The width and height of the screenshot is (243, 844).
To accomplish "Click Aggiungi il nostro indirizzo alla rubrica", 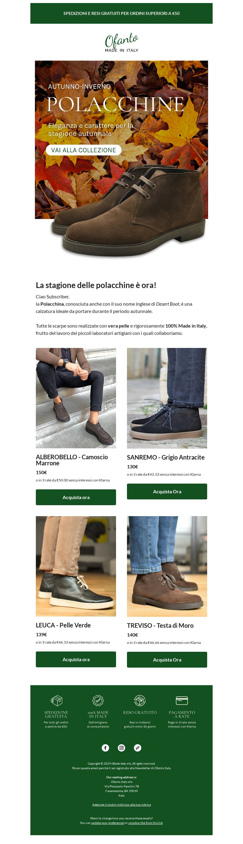I will (x=122, y=804).
